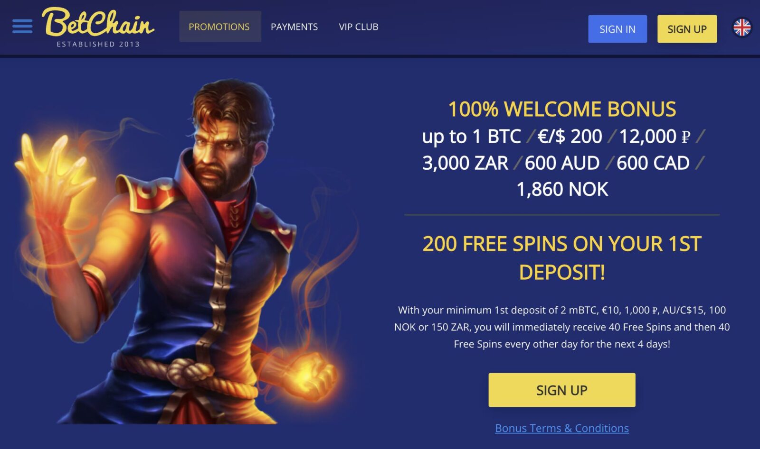Open the UK flag language selector

pyautogui.click(x=741, y=27)
